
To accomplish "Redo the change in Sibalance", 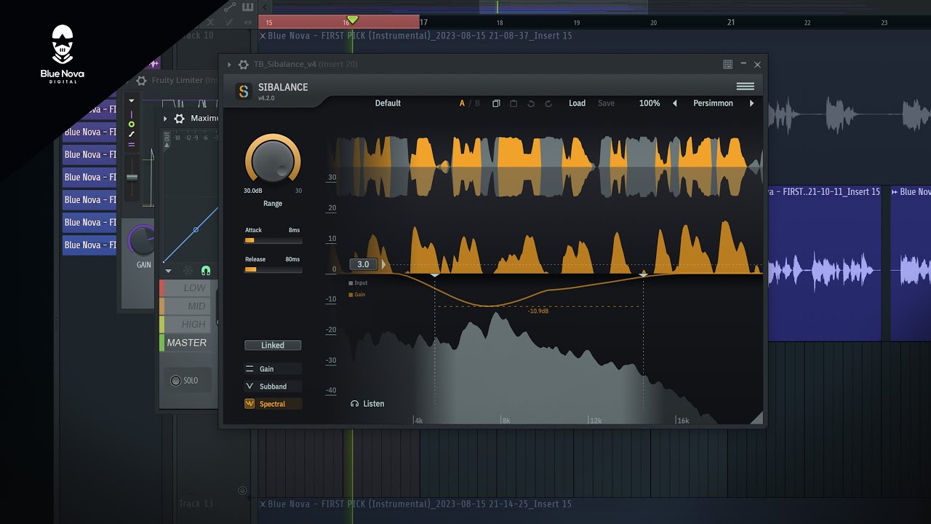I will tap(548, 103).
